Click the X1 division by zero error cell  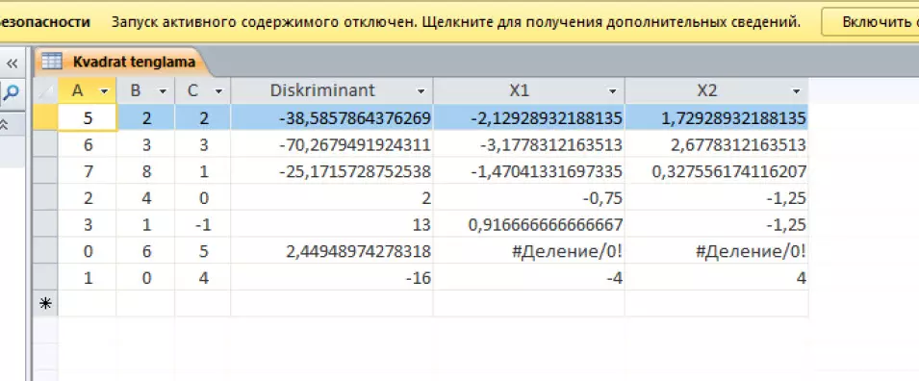coord(529,251)
